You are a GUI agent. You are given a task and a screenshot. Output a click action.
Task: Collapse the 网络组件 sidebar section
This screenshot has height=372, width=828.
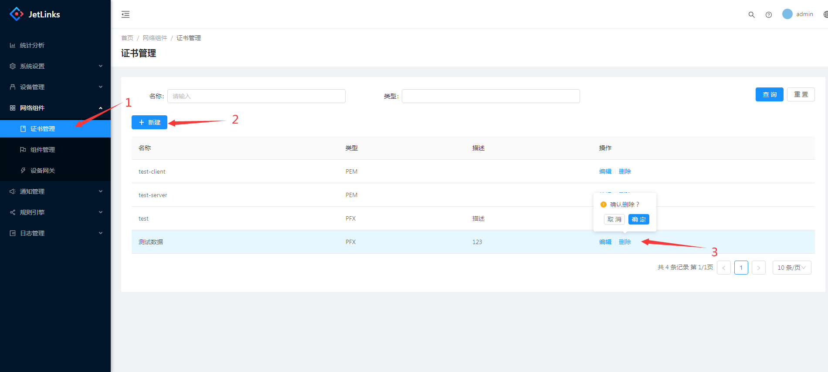(x=55, y=108)
